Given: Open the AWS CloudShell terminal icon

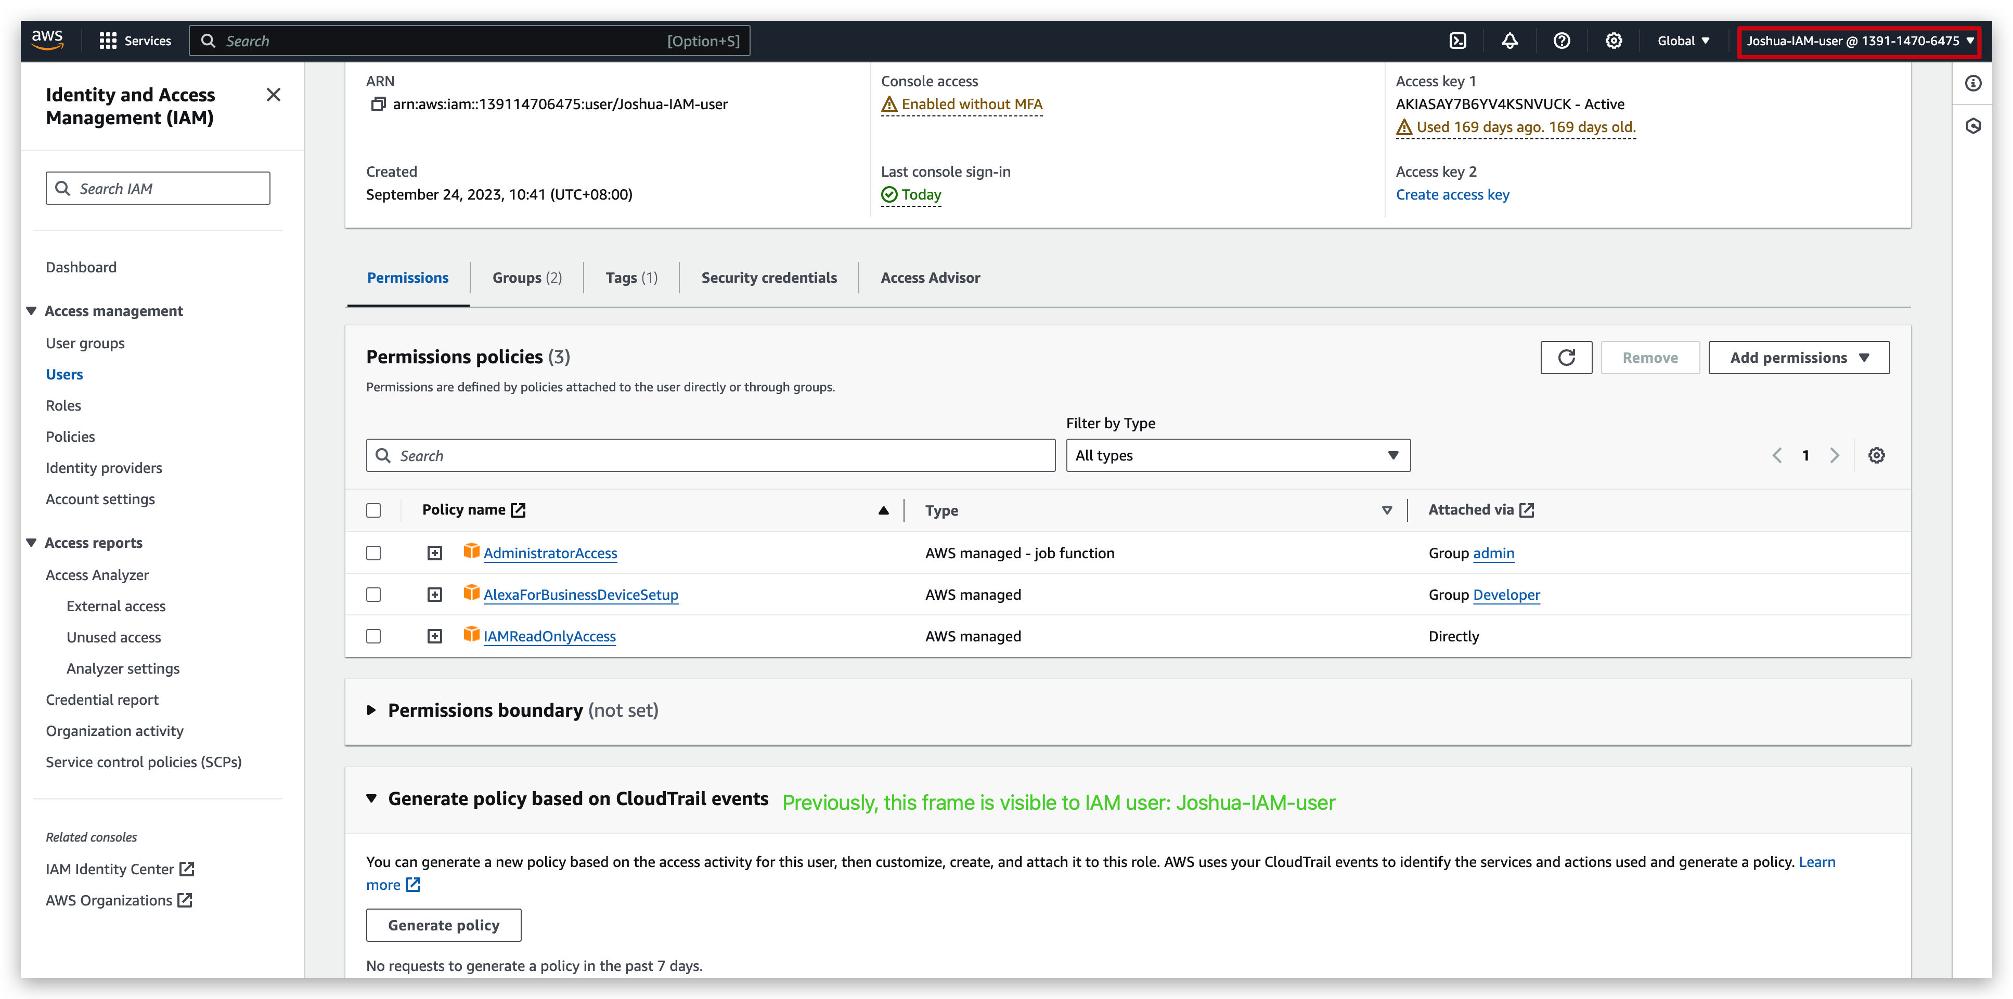Looking at the screenshot, I should 1458,41.
